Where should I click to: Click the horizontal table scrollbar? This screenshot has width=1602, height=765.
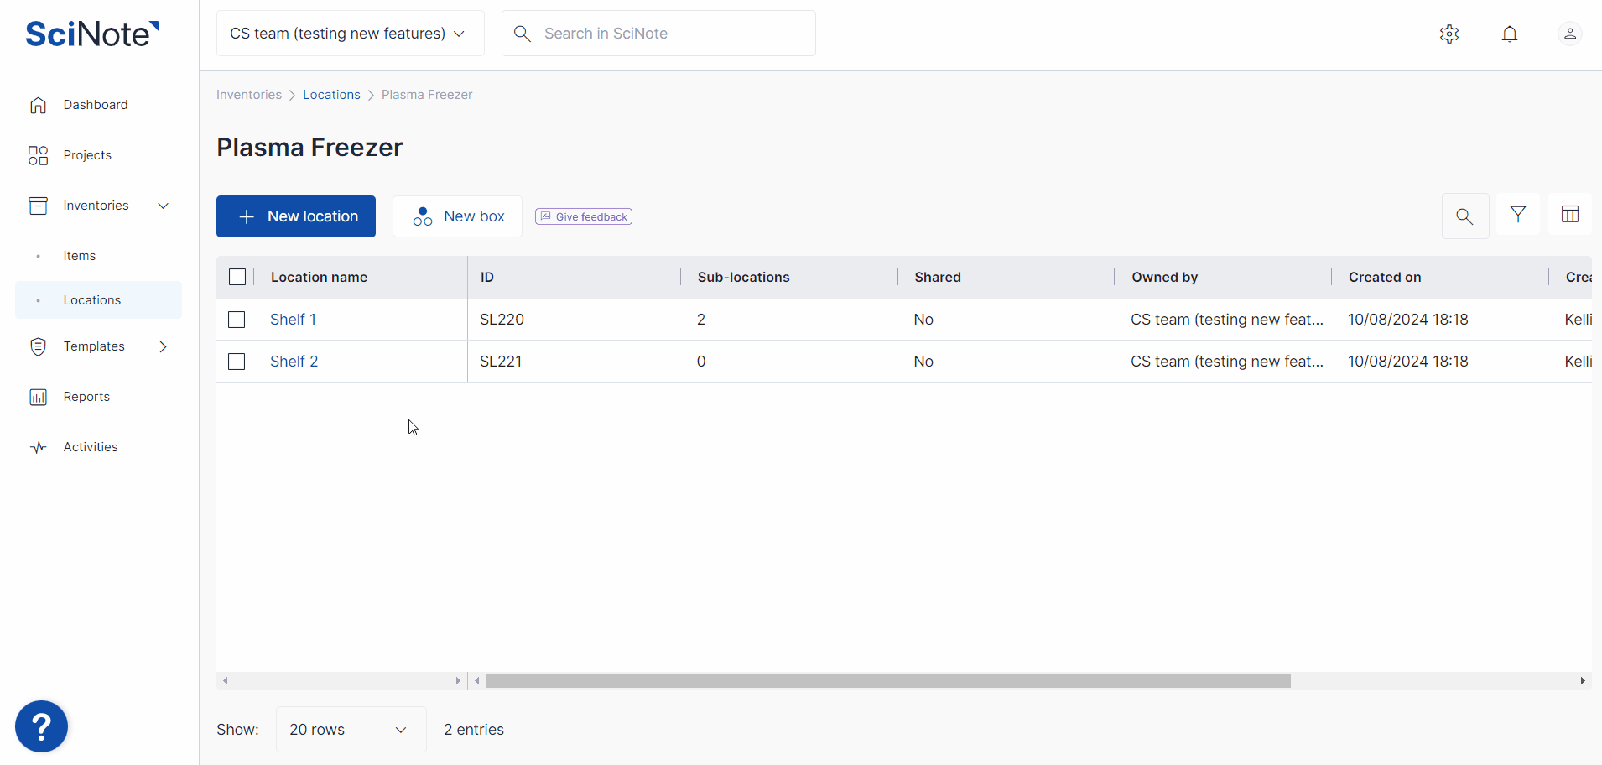[x=887, y=681]
